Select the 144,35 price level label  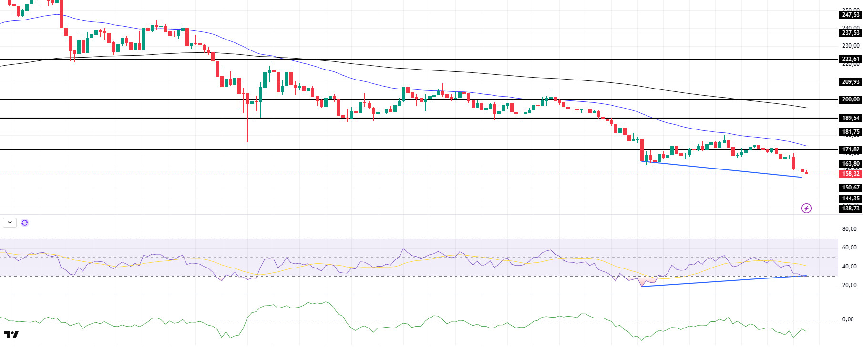(x=851, y=199)
